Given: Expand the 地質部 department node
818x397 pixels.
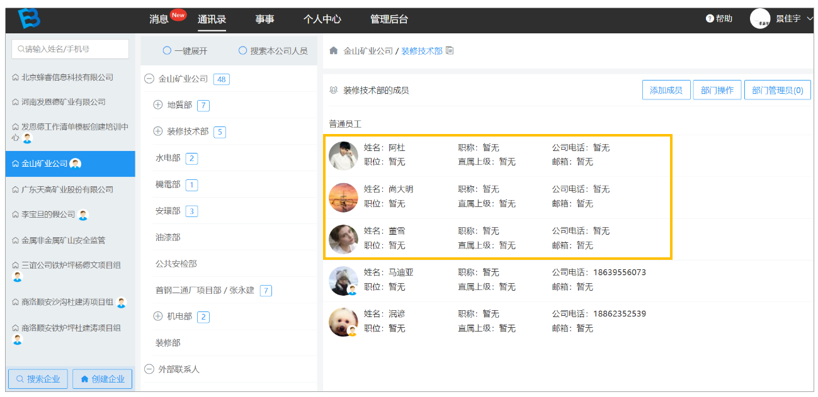Looking at the screenshot, I should point(158,105).
